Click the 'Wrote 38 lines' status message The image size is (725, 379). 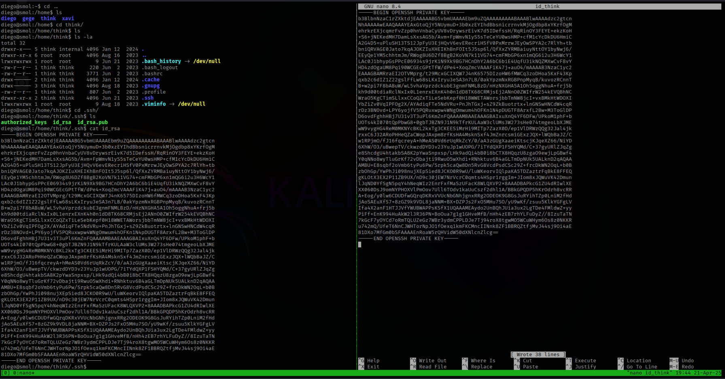(x=538, y=355)
